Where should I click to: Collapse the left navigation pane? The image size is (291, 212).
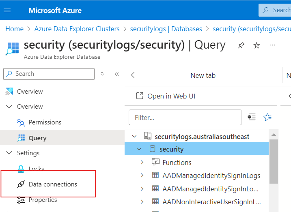[117, 74]
